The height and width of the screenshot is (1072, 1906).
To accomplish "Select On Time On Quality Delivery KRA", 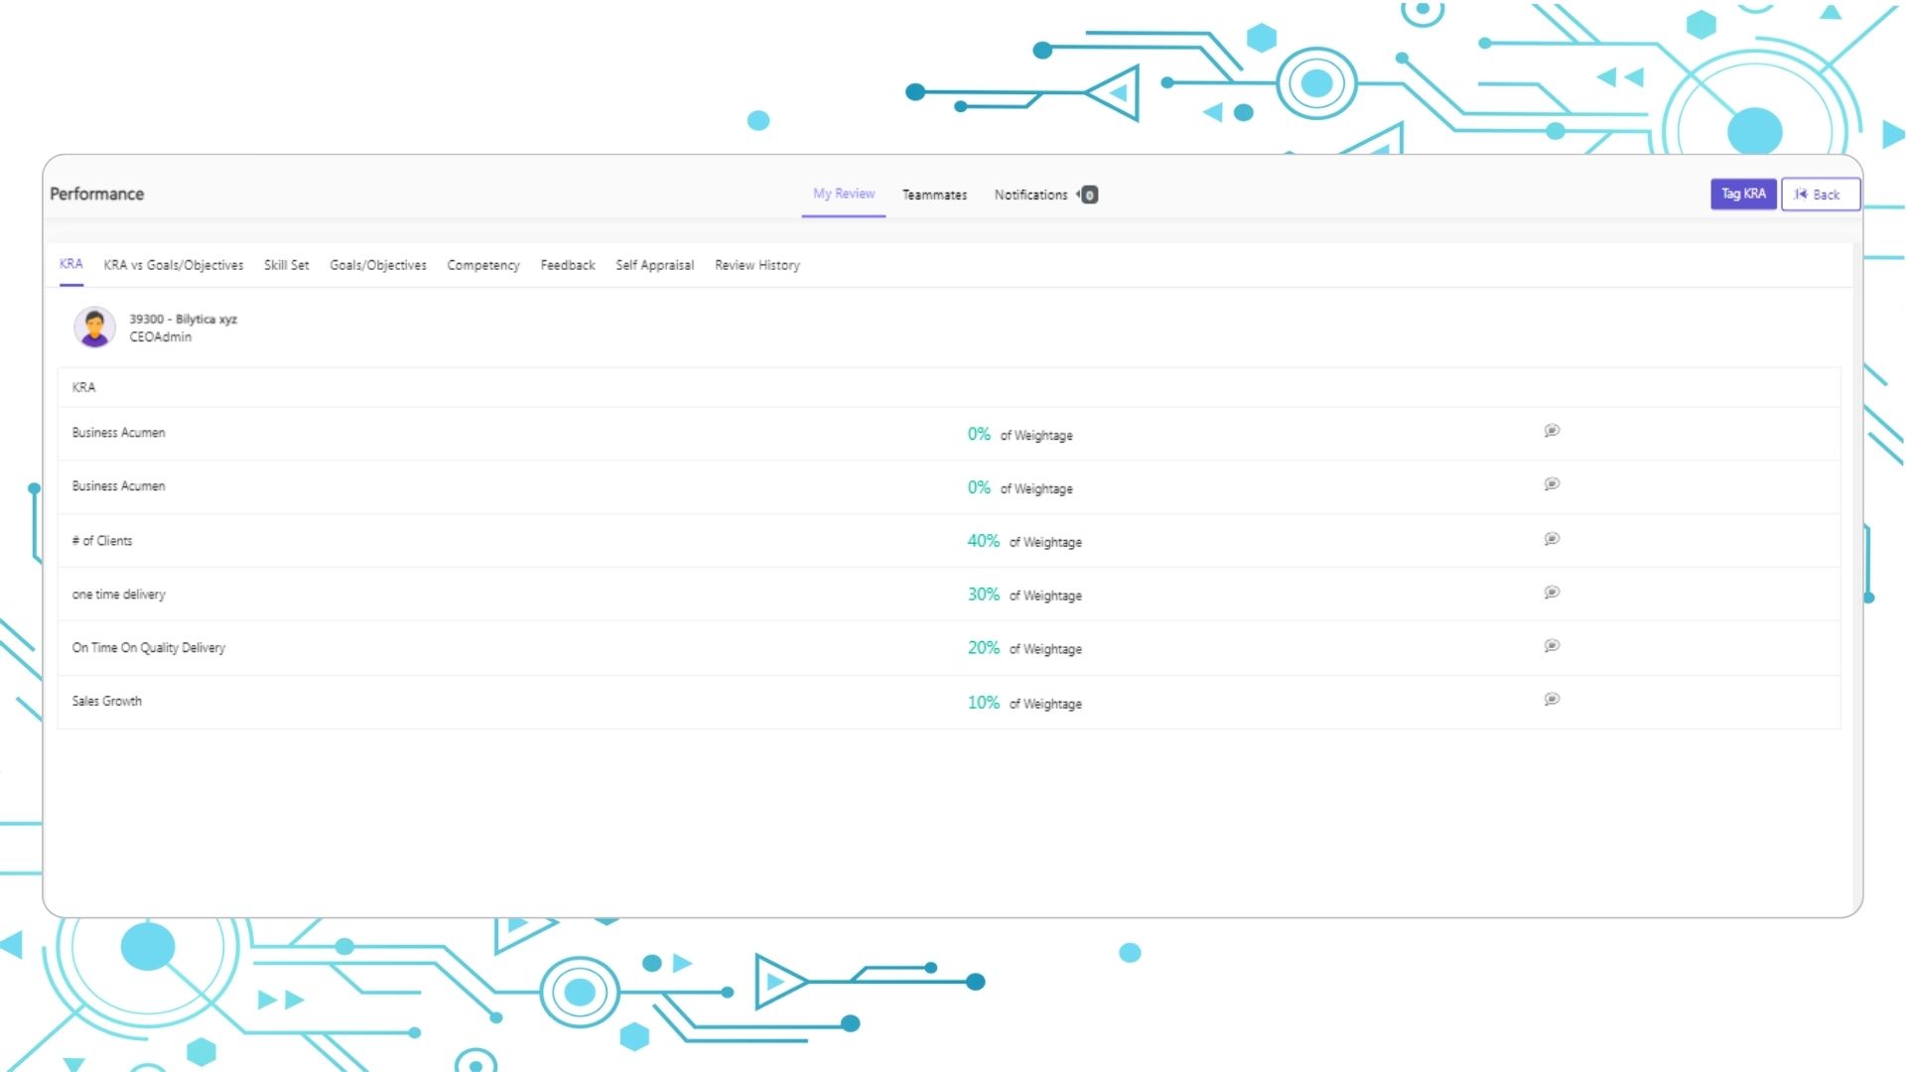I will (149, 648).
